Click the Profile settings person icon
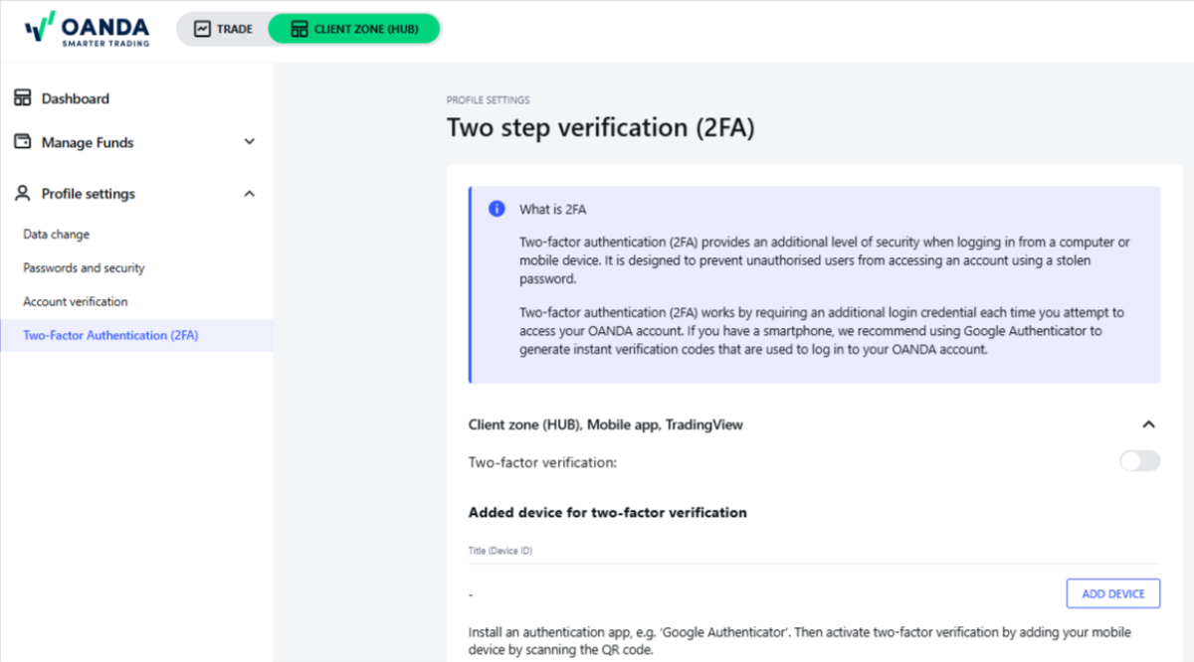1194x662 pixels. pyautogui.click(x=22, y=194)
